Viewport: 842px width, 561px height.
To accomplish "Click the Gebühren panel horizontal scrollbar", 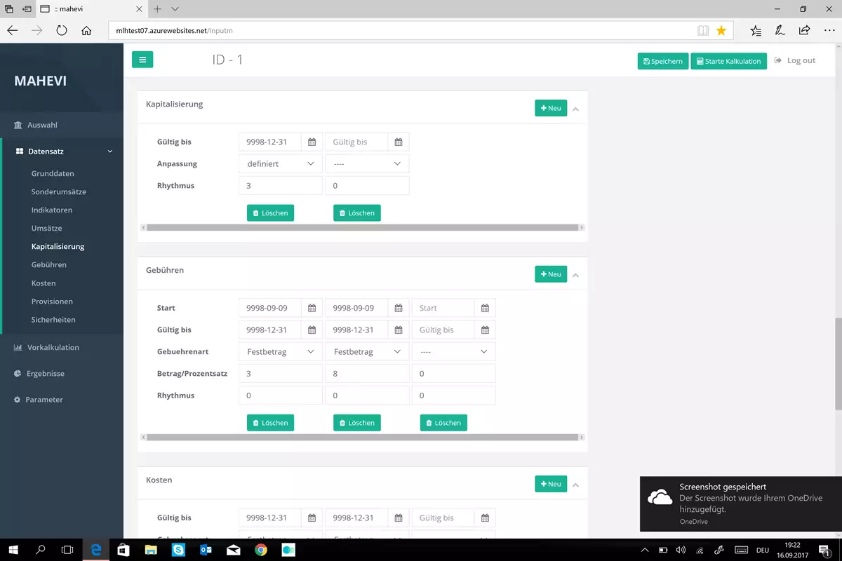I will tap(363, 437).
